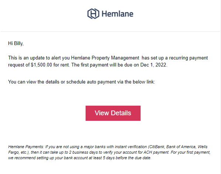The width and height of the screenshot is (221, 174).
Task: Click the word CitiBank in footnote
Action: coord(156,147)
